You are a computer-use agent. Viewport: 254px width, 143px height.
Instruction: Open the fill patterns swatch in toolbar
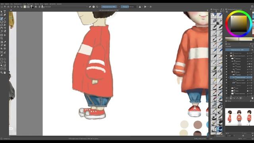[28, 7]
